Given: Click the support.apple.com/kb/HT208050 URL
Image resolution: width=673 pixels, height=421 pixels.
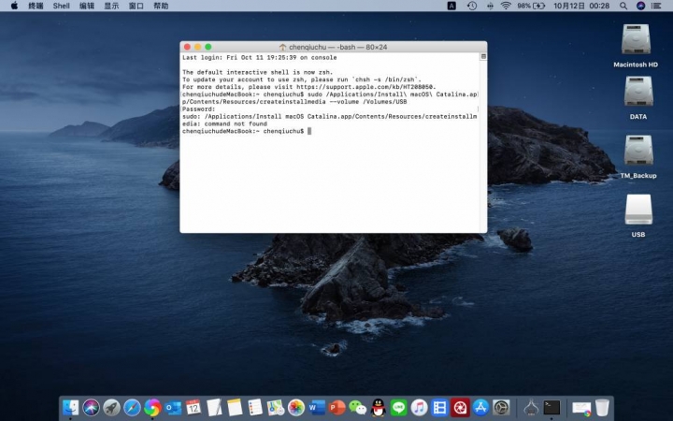Looking at the screenshot, I should (365, 87).
